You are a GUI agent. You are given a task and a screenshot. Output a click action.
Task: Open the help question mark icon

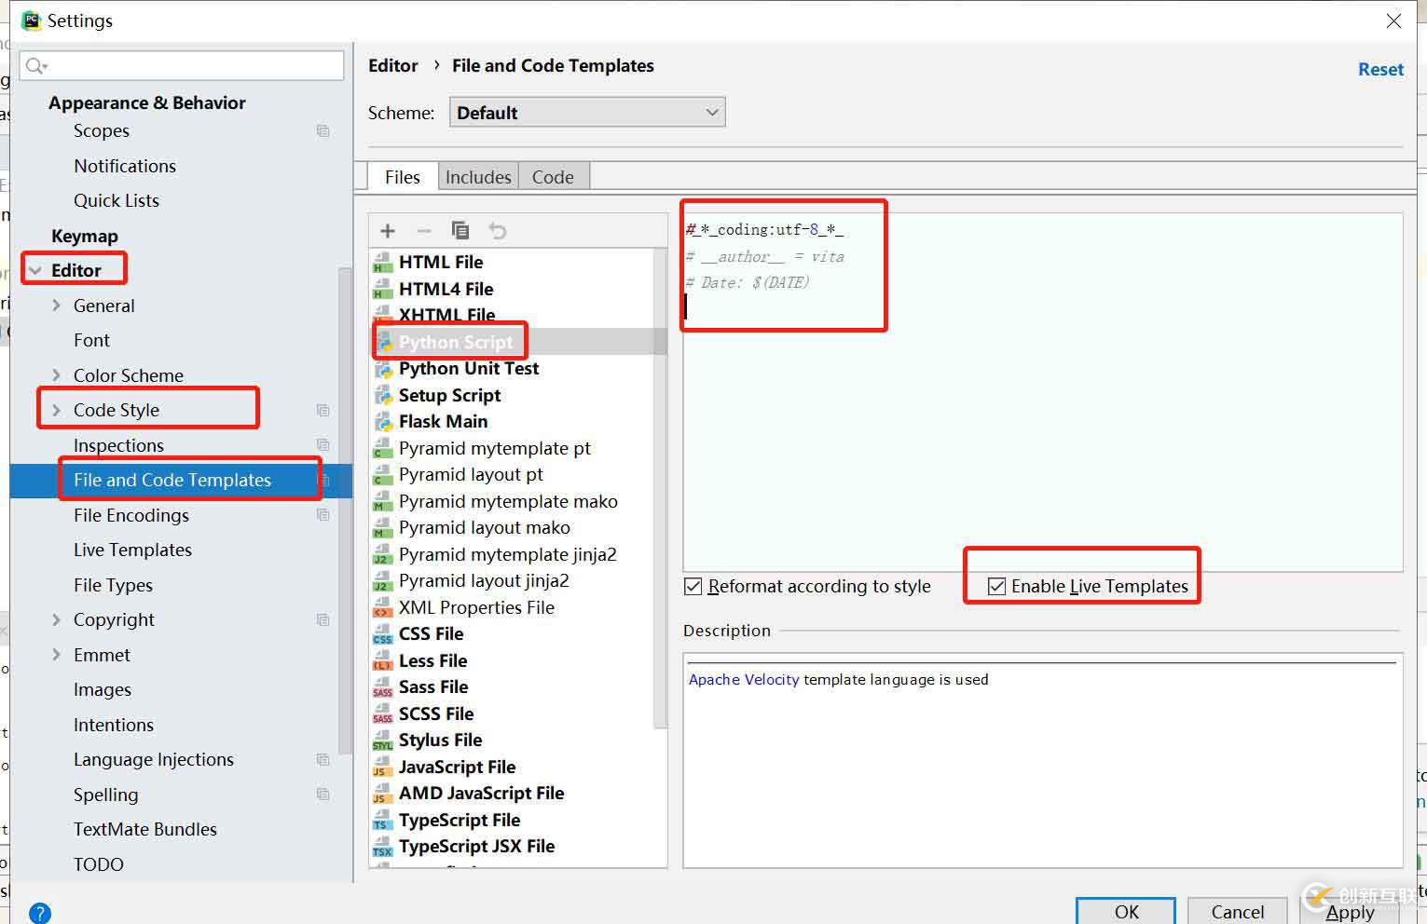coord(40,913)
